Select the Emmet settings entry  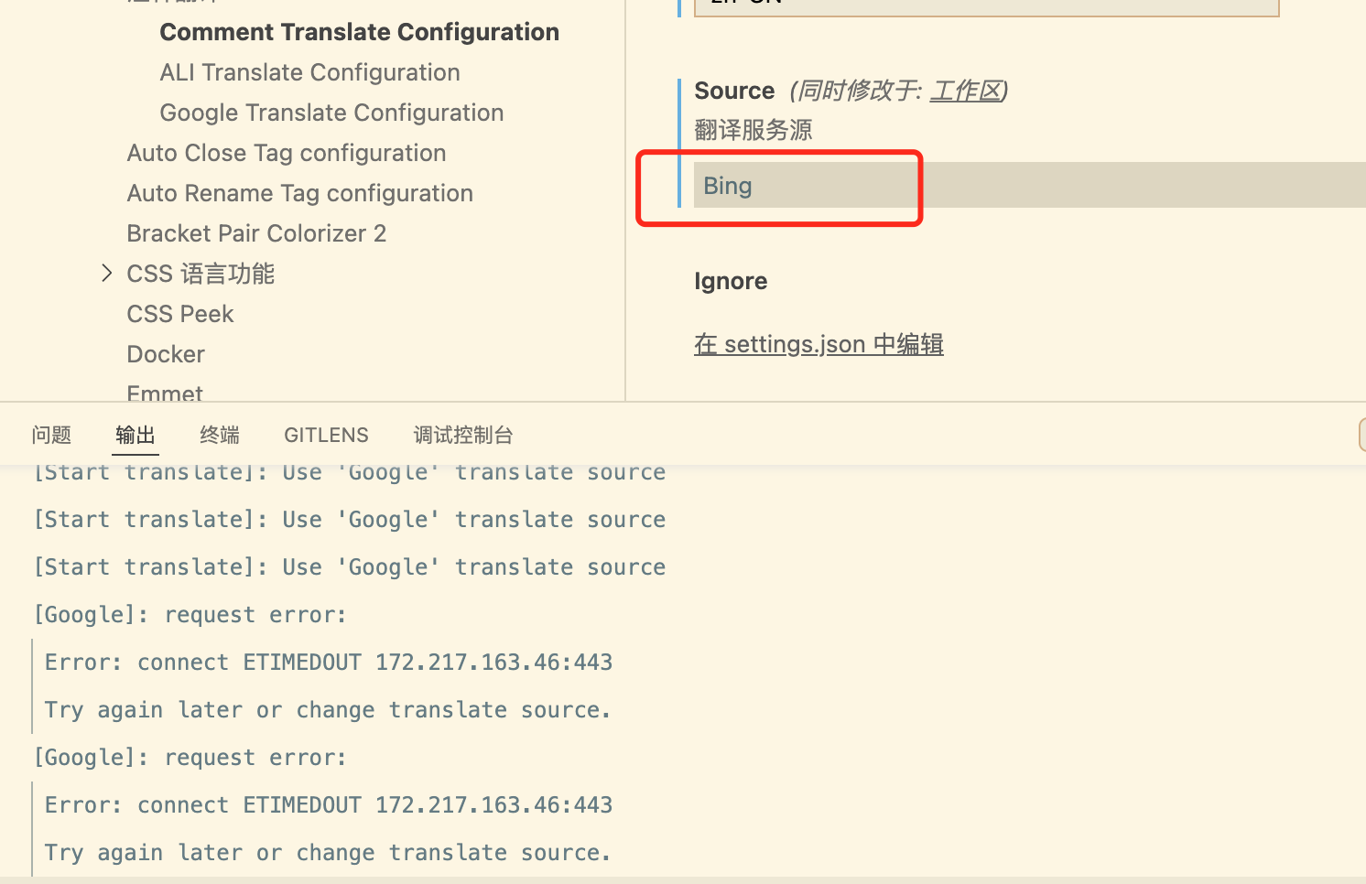(x=164, y=392)
